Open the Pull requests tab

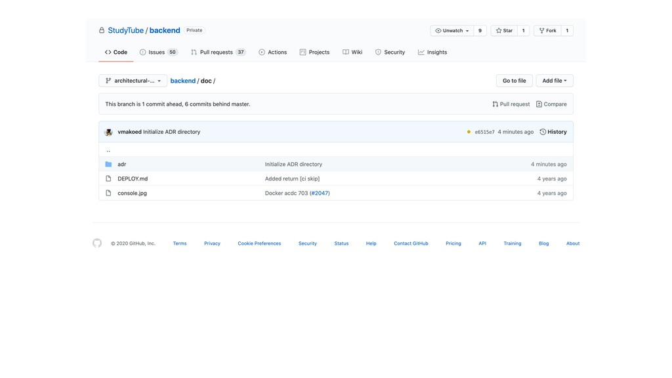(x=218, y=52)
